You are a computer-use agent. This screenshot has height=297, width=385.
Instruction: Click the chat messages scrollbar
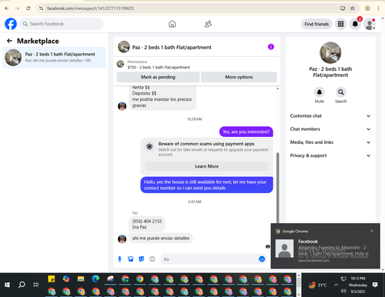click(x=277, y=188)
